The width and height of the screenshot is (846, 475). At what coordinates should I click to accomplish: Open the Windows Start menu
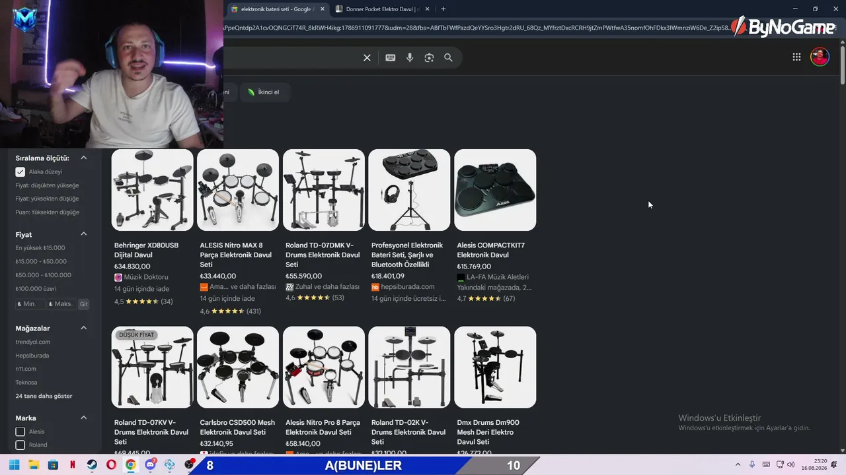click(14, 465)
